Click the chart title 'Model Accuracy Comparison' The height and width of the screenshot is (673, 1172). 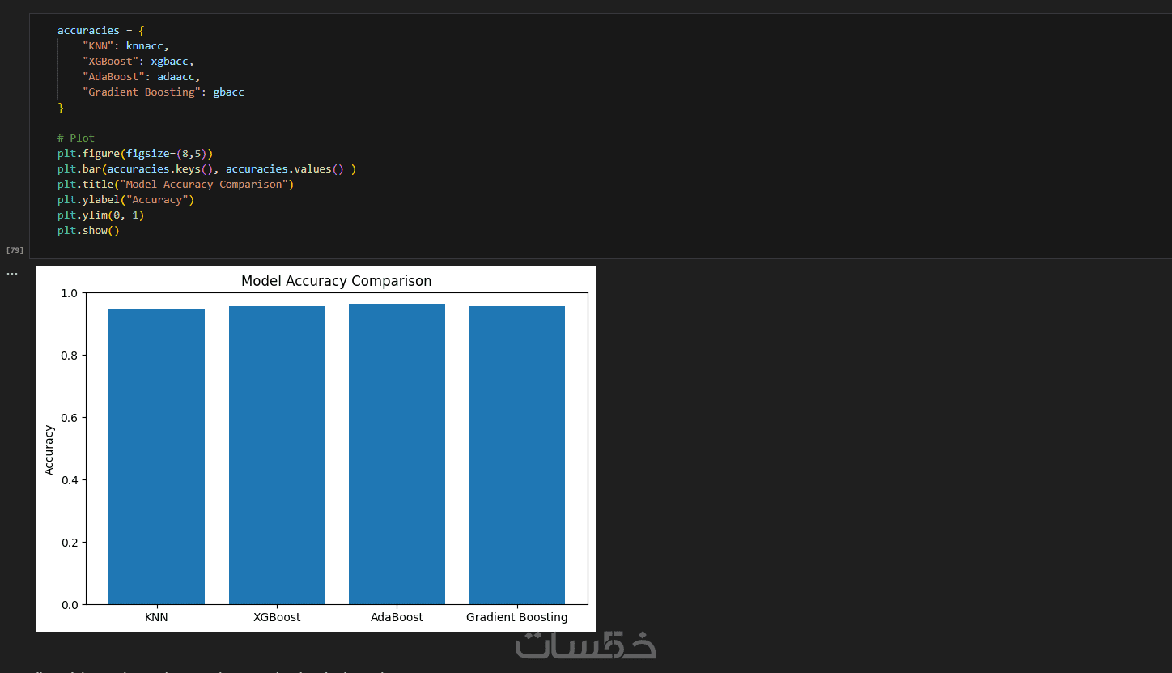click(336, 281)
